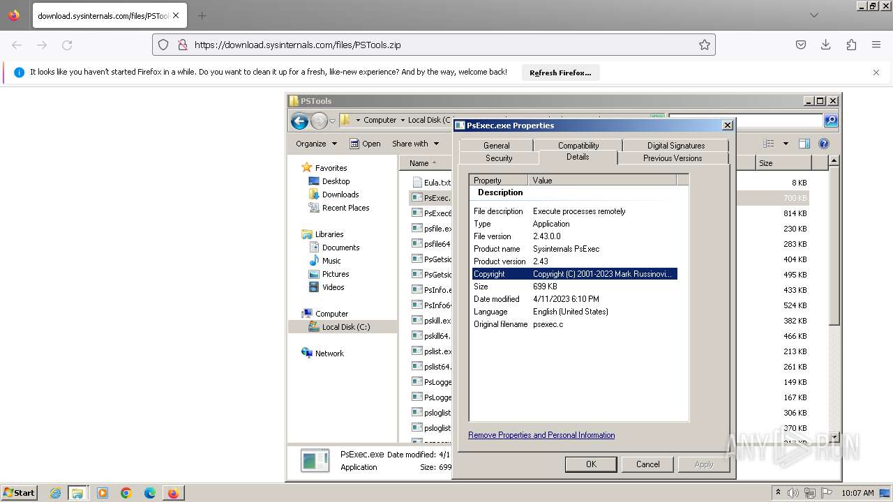Click the Edge taskbar icon
This screenshot has height=502, width=893.
tap(150, 493)
